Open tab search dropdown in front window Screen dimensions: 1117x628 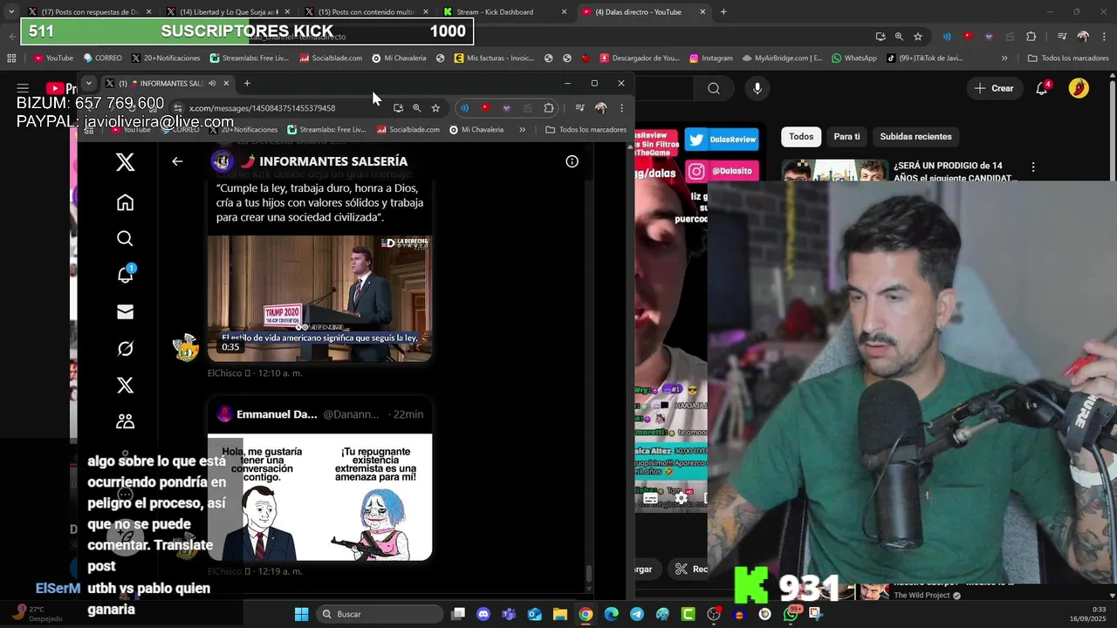point(88,84)
